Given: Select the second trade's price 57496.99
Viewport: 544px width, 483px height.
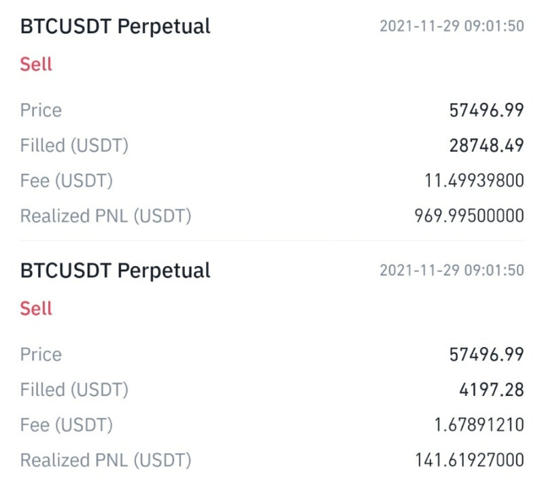Looking at the screenshot, I should coord(486,355).
